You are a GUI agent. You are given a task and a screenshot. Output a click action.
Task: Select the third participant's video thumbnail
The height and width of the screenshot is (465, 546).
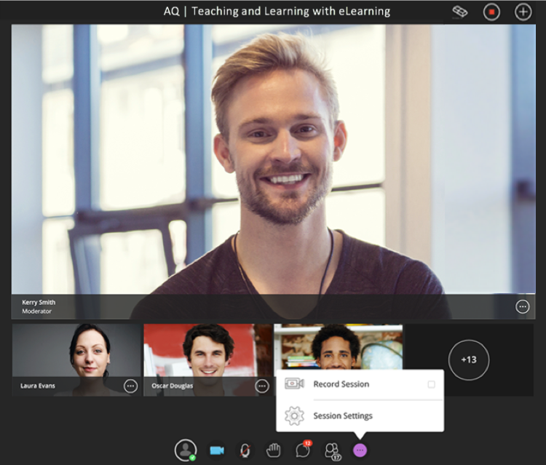[339, 346]
